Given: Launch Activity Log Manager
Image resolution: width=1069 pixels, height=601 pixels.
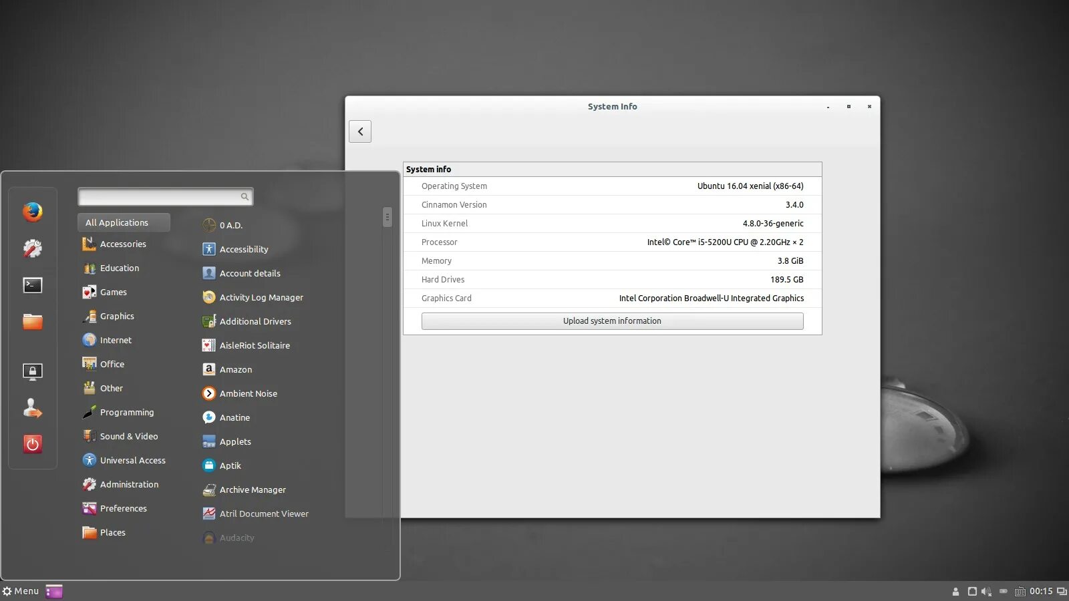Looking at the screenshot, I should 253,297.
